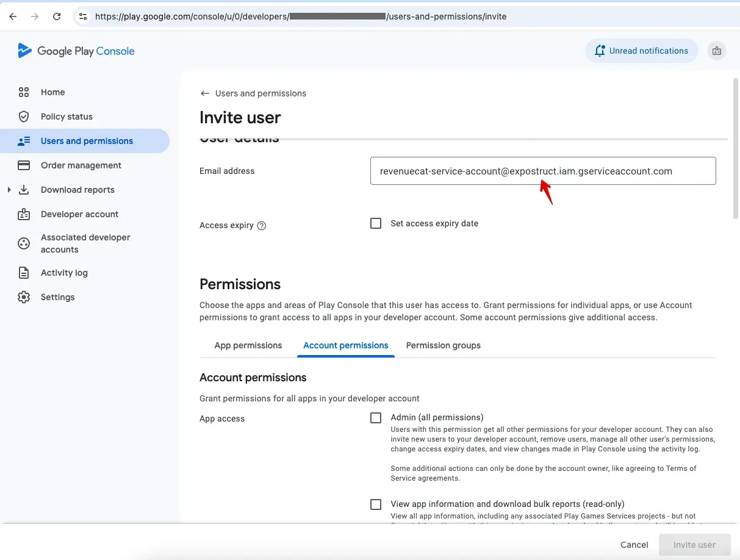The height and width of the screenshot is (560, 740).
Task: Click into the Email address input field
Action: pos(543,171)
